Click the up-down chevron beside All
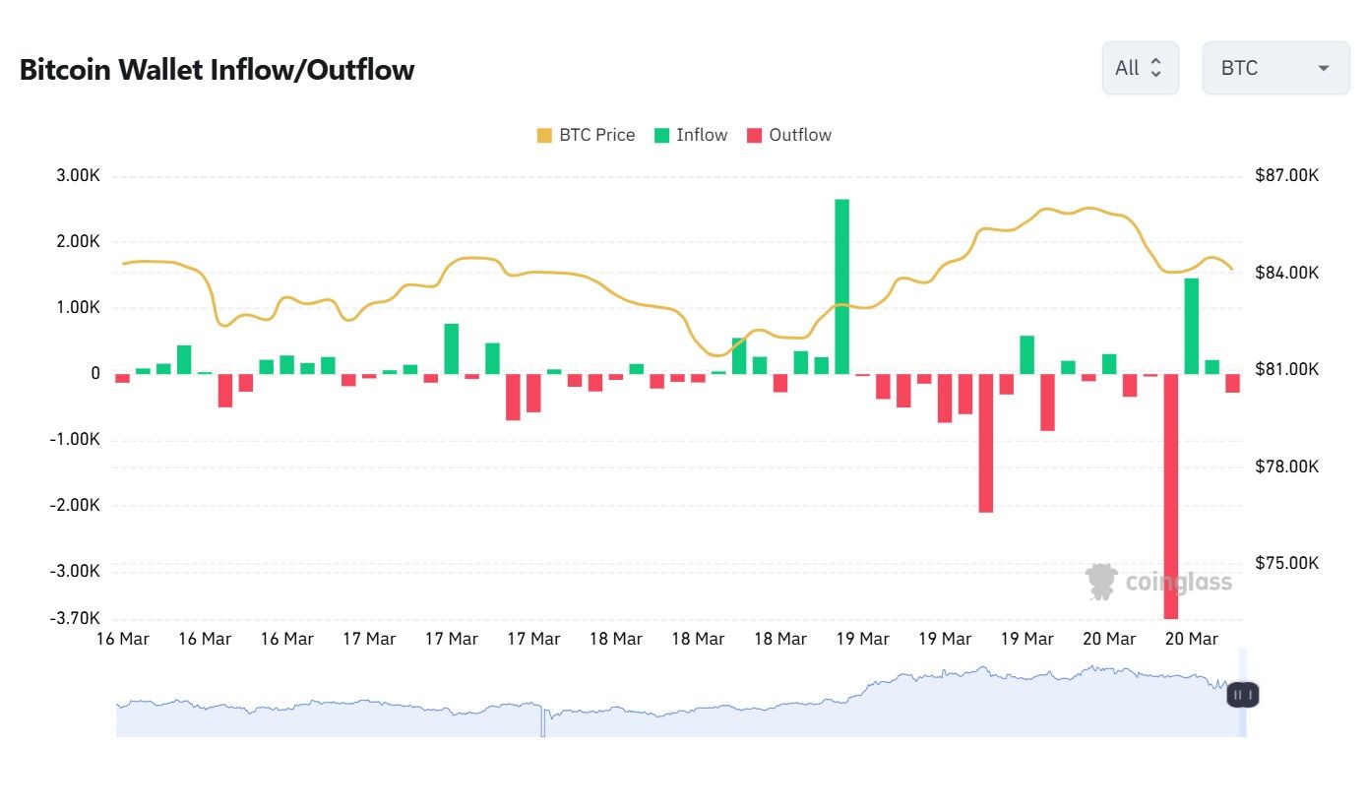Viewport: 1367px width, 808px height. point(1156,68)
